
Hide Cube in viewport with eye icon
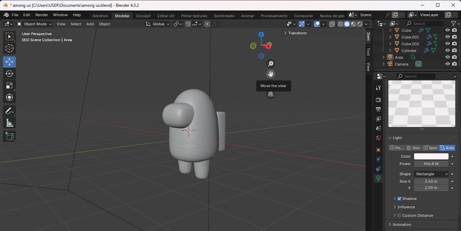tap(448, 30)
